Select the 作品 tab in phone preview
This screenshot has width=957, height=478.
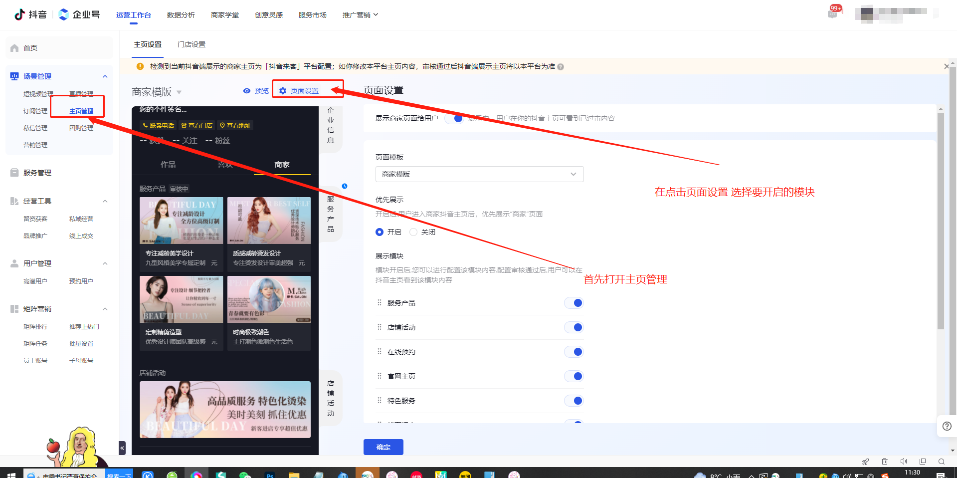168,164
